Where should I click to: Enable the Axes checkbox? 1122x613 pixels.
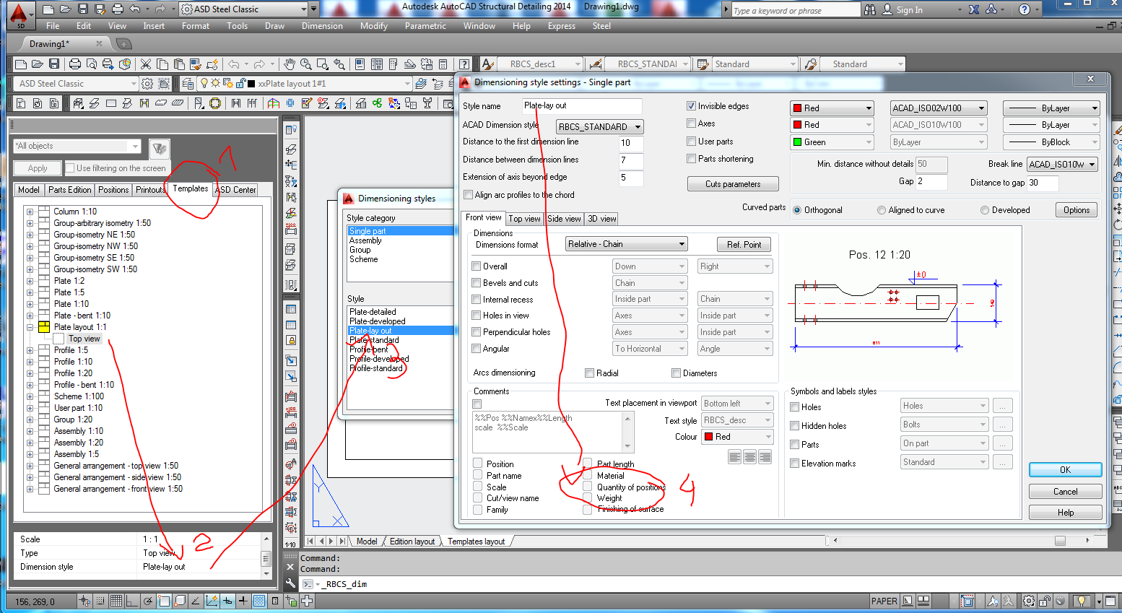[x=691, y=123]
